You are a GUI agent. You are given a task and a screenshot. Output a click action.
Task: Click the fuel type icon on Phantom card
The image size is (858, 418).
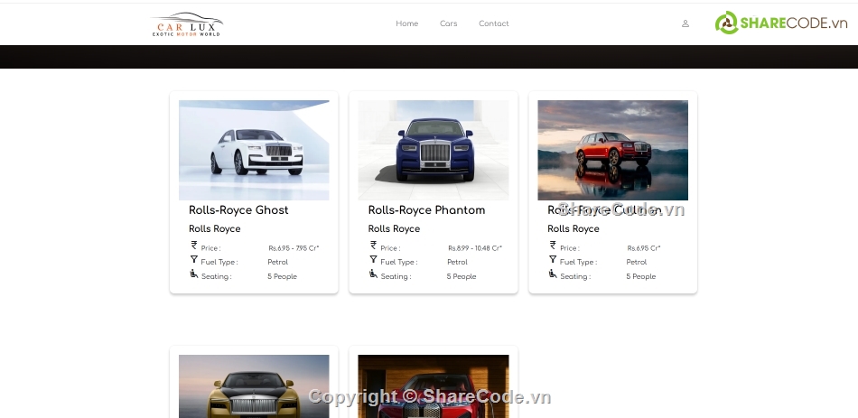[374, 260]
